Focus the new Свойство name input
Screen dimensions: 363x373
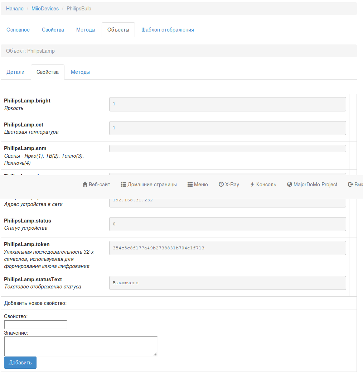pos(35,324)
